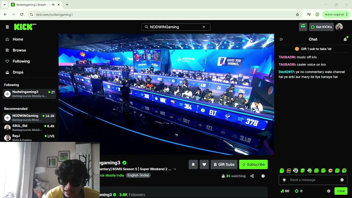Open the user profile avatar menu
Viewport: 352px width, 198px height.
pos(339,27)
